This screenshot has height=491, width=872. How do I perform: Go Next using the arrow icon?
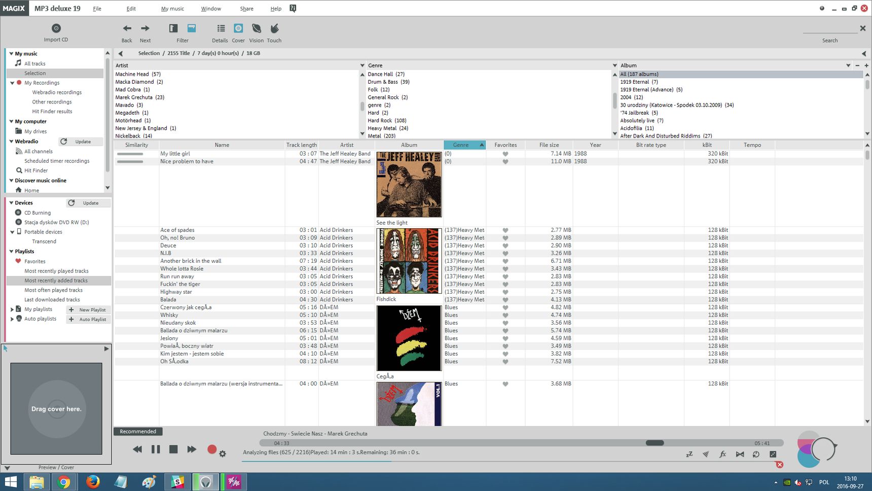tap(145, 28)
